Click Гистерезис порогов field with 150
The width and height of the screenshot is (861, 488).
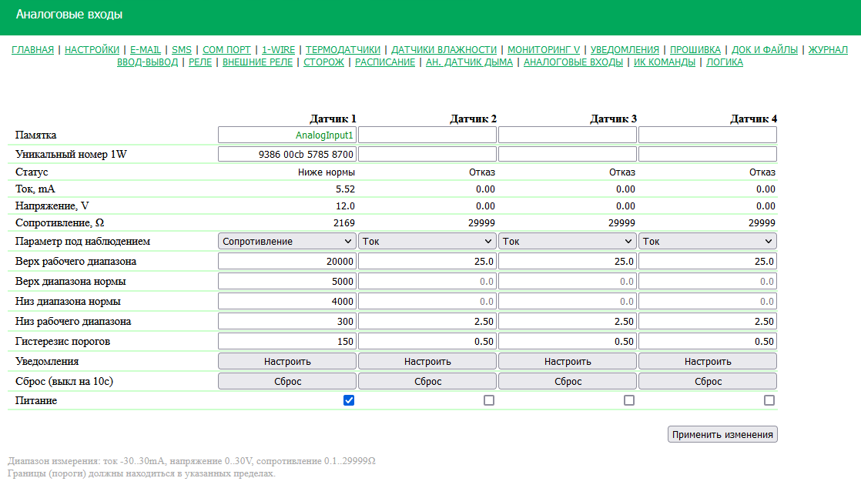click(287, 342)
